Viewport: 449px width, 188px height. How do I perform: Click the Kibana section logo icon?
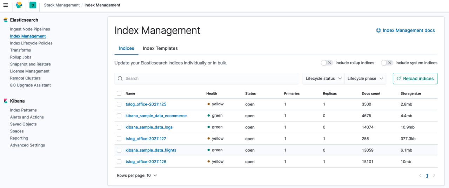tap(5, 101)
